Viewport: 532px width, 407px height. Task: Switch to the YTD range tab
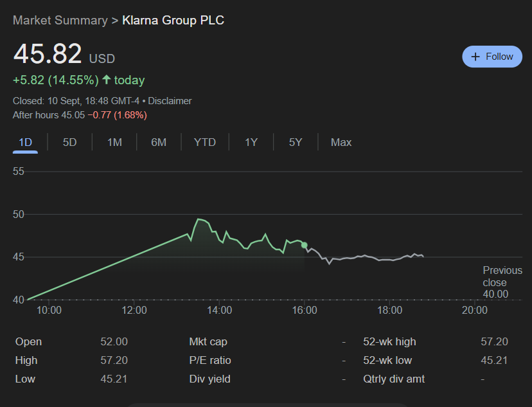click(x=204, y=142)
